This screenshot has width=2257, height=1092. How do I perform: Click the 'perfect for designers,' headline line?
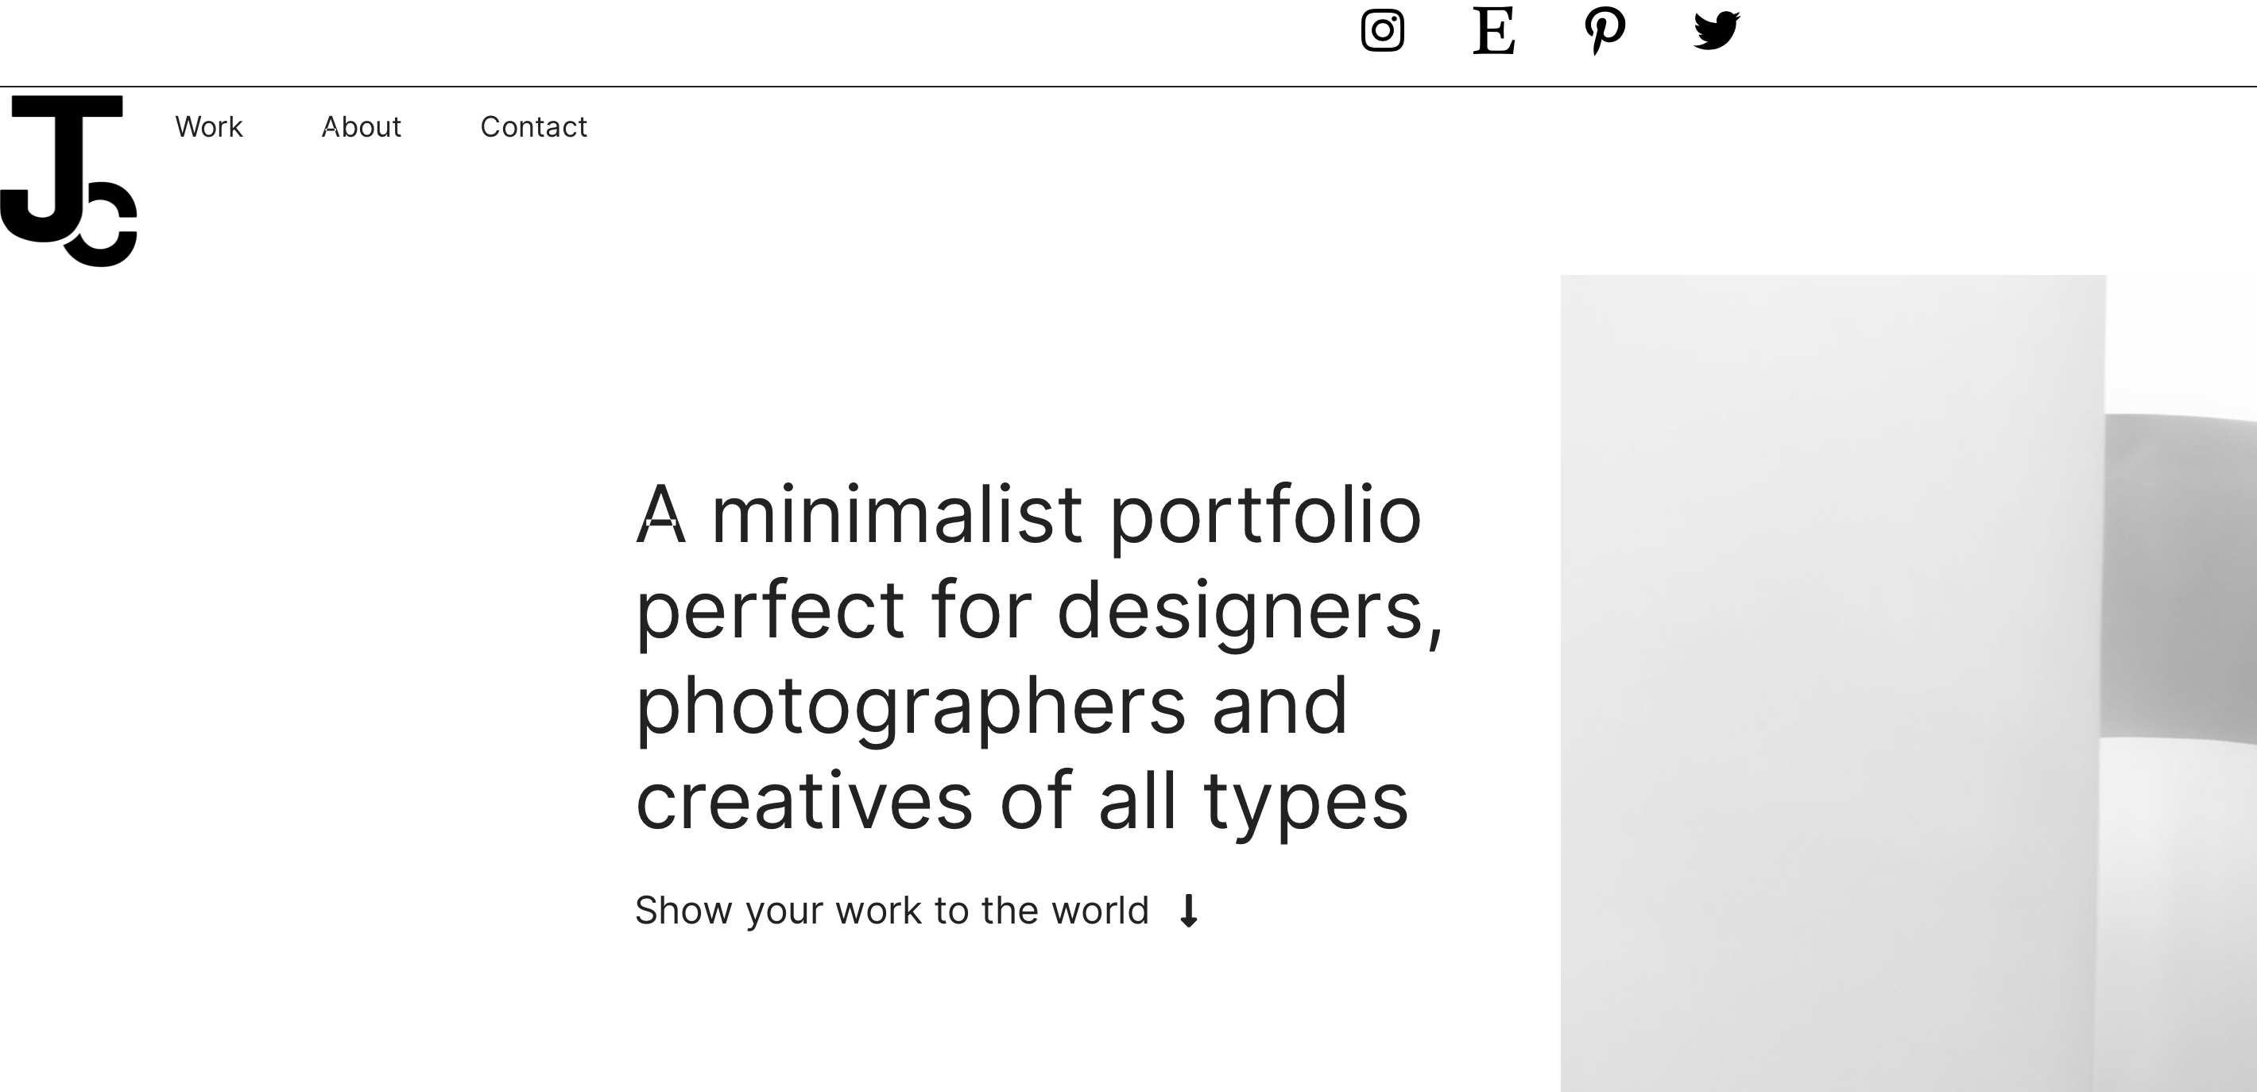1039,611
